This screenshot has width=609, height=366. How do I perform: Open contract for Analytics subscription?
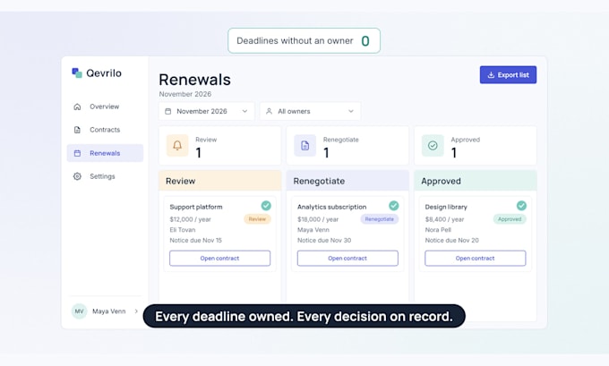347,259
